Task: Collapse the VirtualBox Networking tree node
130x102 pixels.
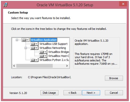Action: [26, 48]
